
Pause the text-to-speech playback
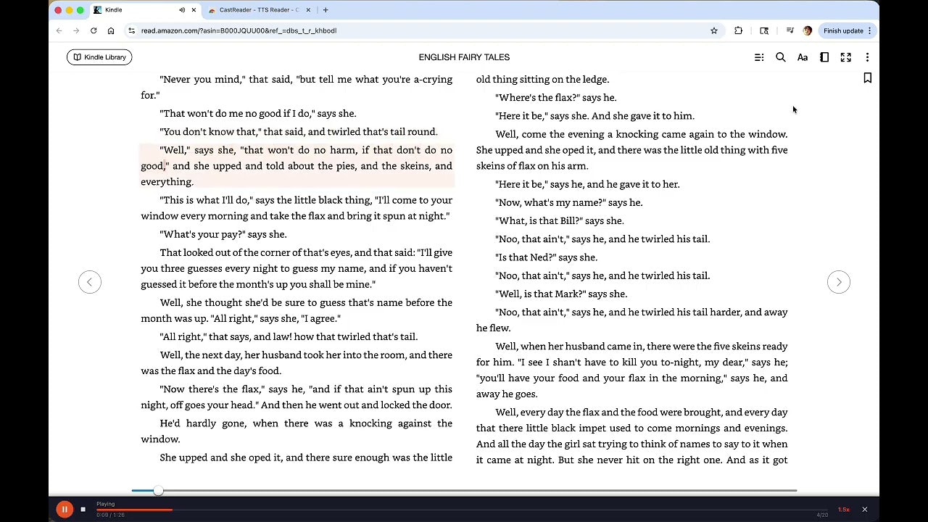pos(65,509)
